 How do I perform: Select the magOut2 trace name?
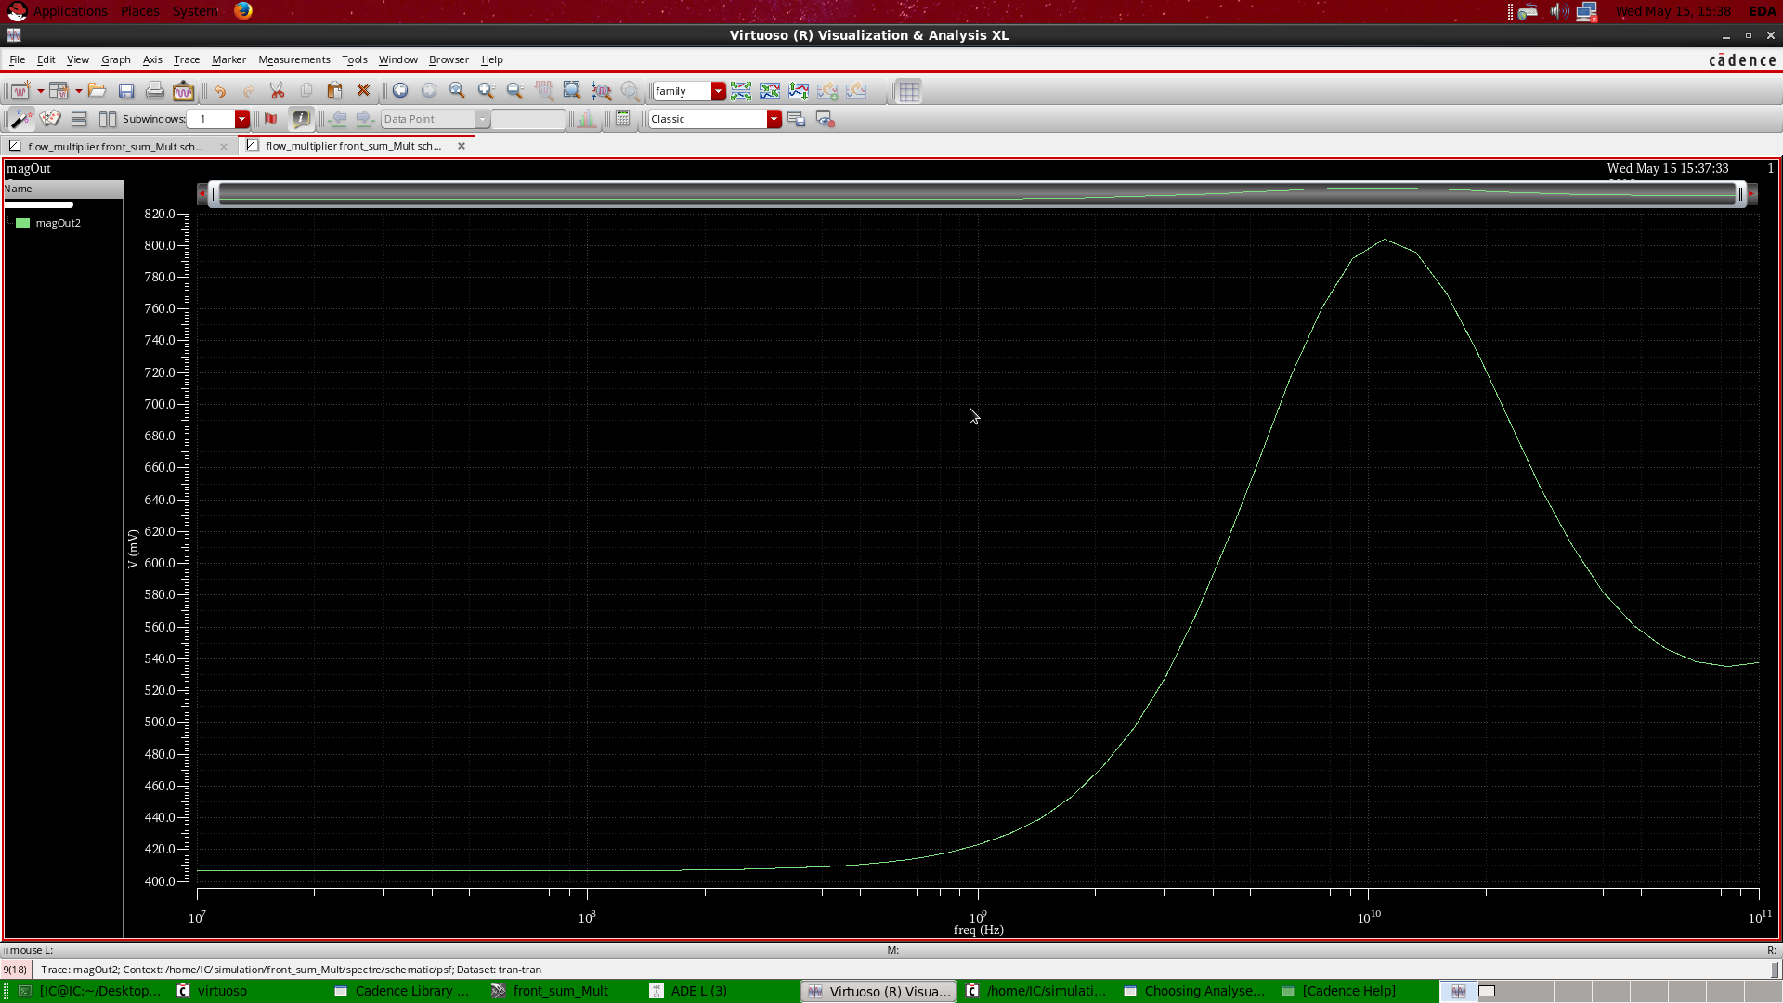tap(59, 223)
